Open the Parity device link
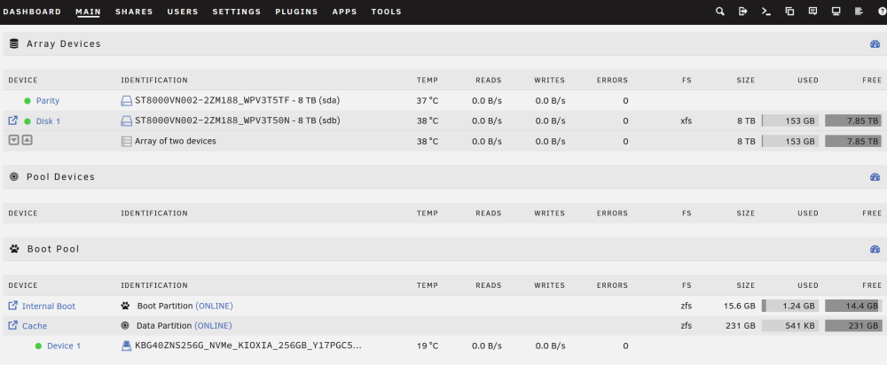The width and height of the screenshot is (887, 365). [x=48, y=101]
